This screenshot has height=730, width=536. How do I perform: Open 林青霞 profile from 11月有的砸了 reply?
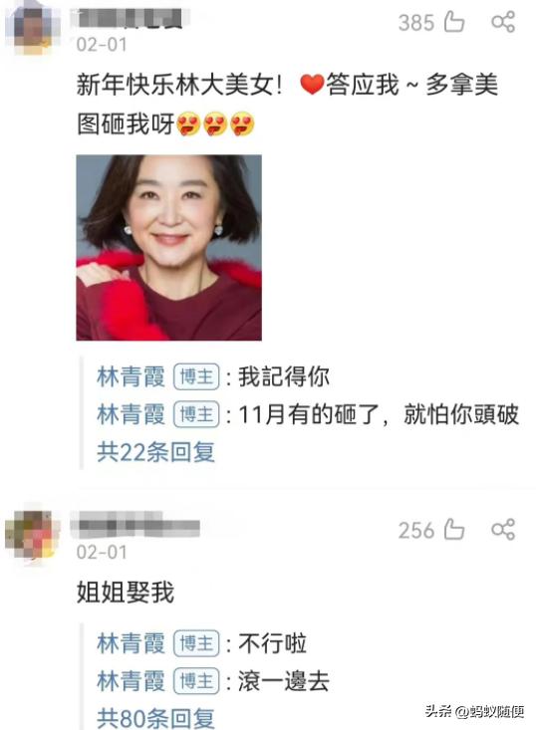131,414
